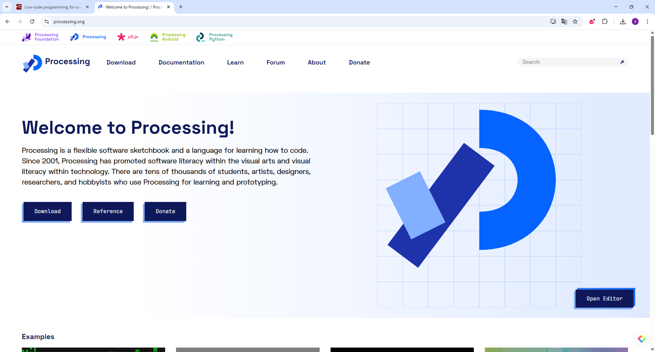Click the red extension icon in toolbar
The image size is (655, 352).
tap(592, 21)
